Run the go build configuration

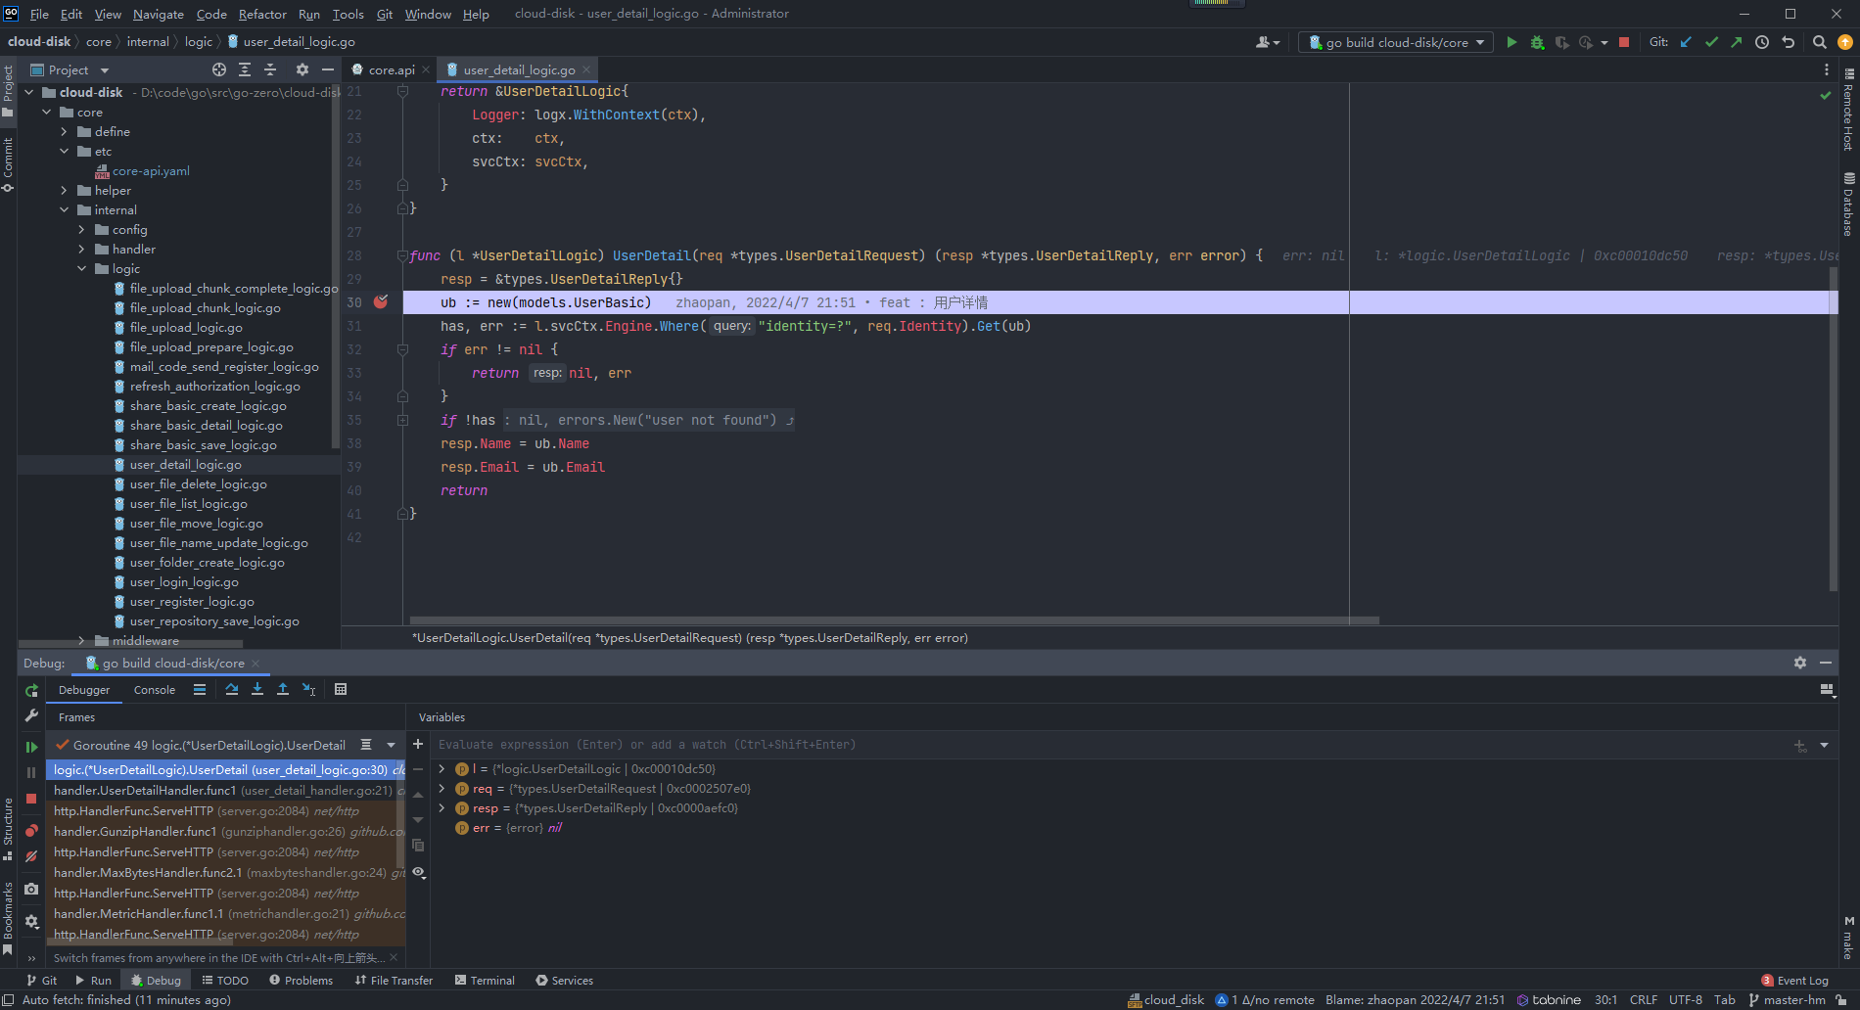1511,42
